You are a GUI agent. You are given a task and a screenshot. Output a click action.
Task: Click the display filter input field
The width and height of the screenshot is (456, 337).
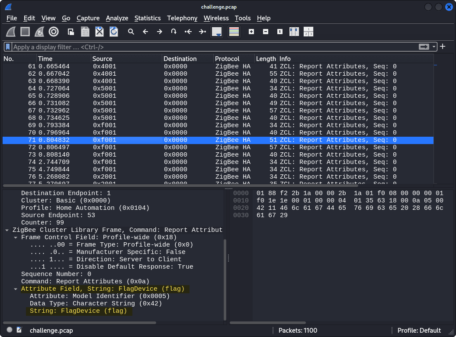[x=173, y=47]
